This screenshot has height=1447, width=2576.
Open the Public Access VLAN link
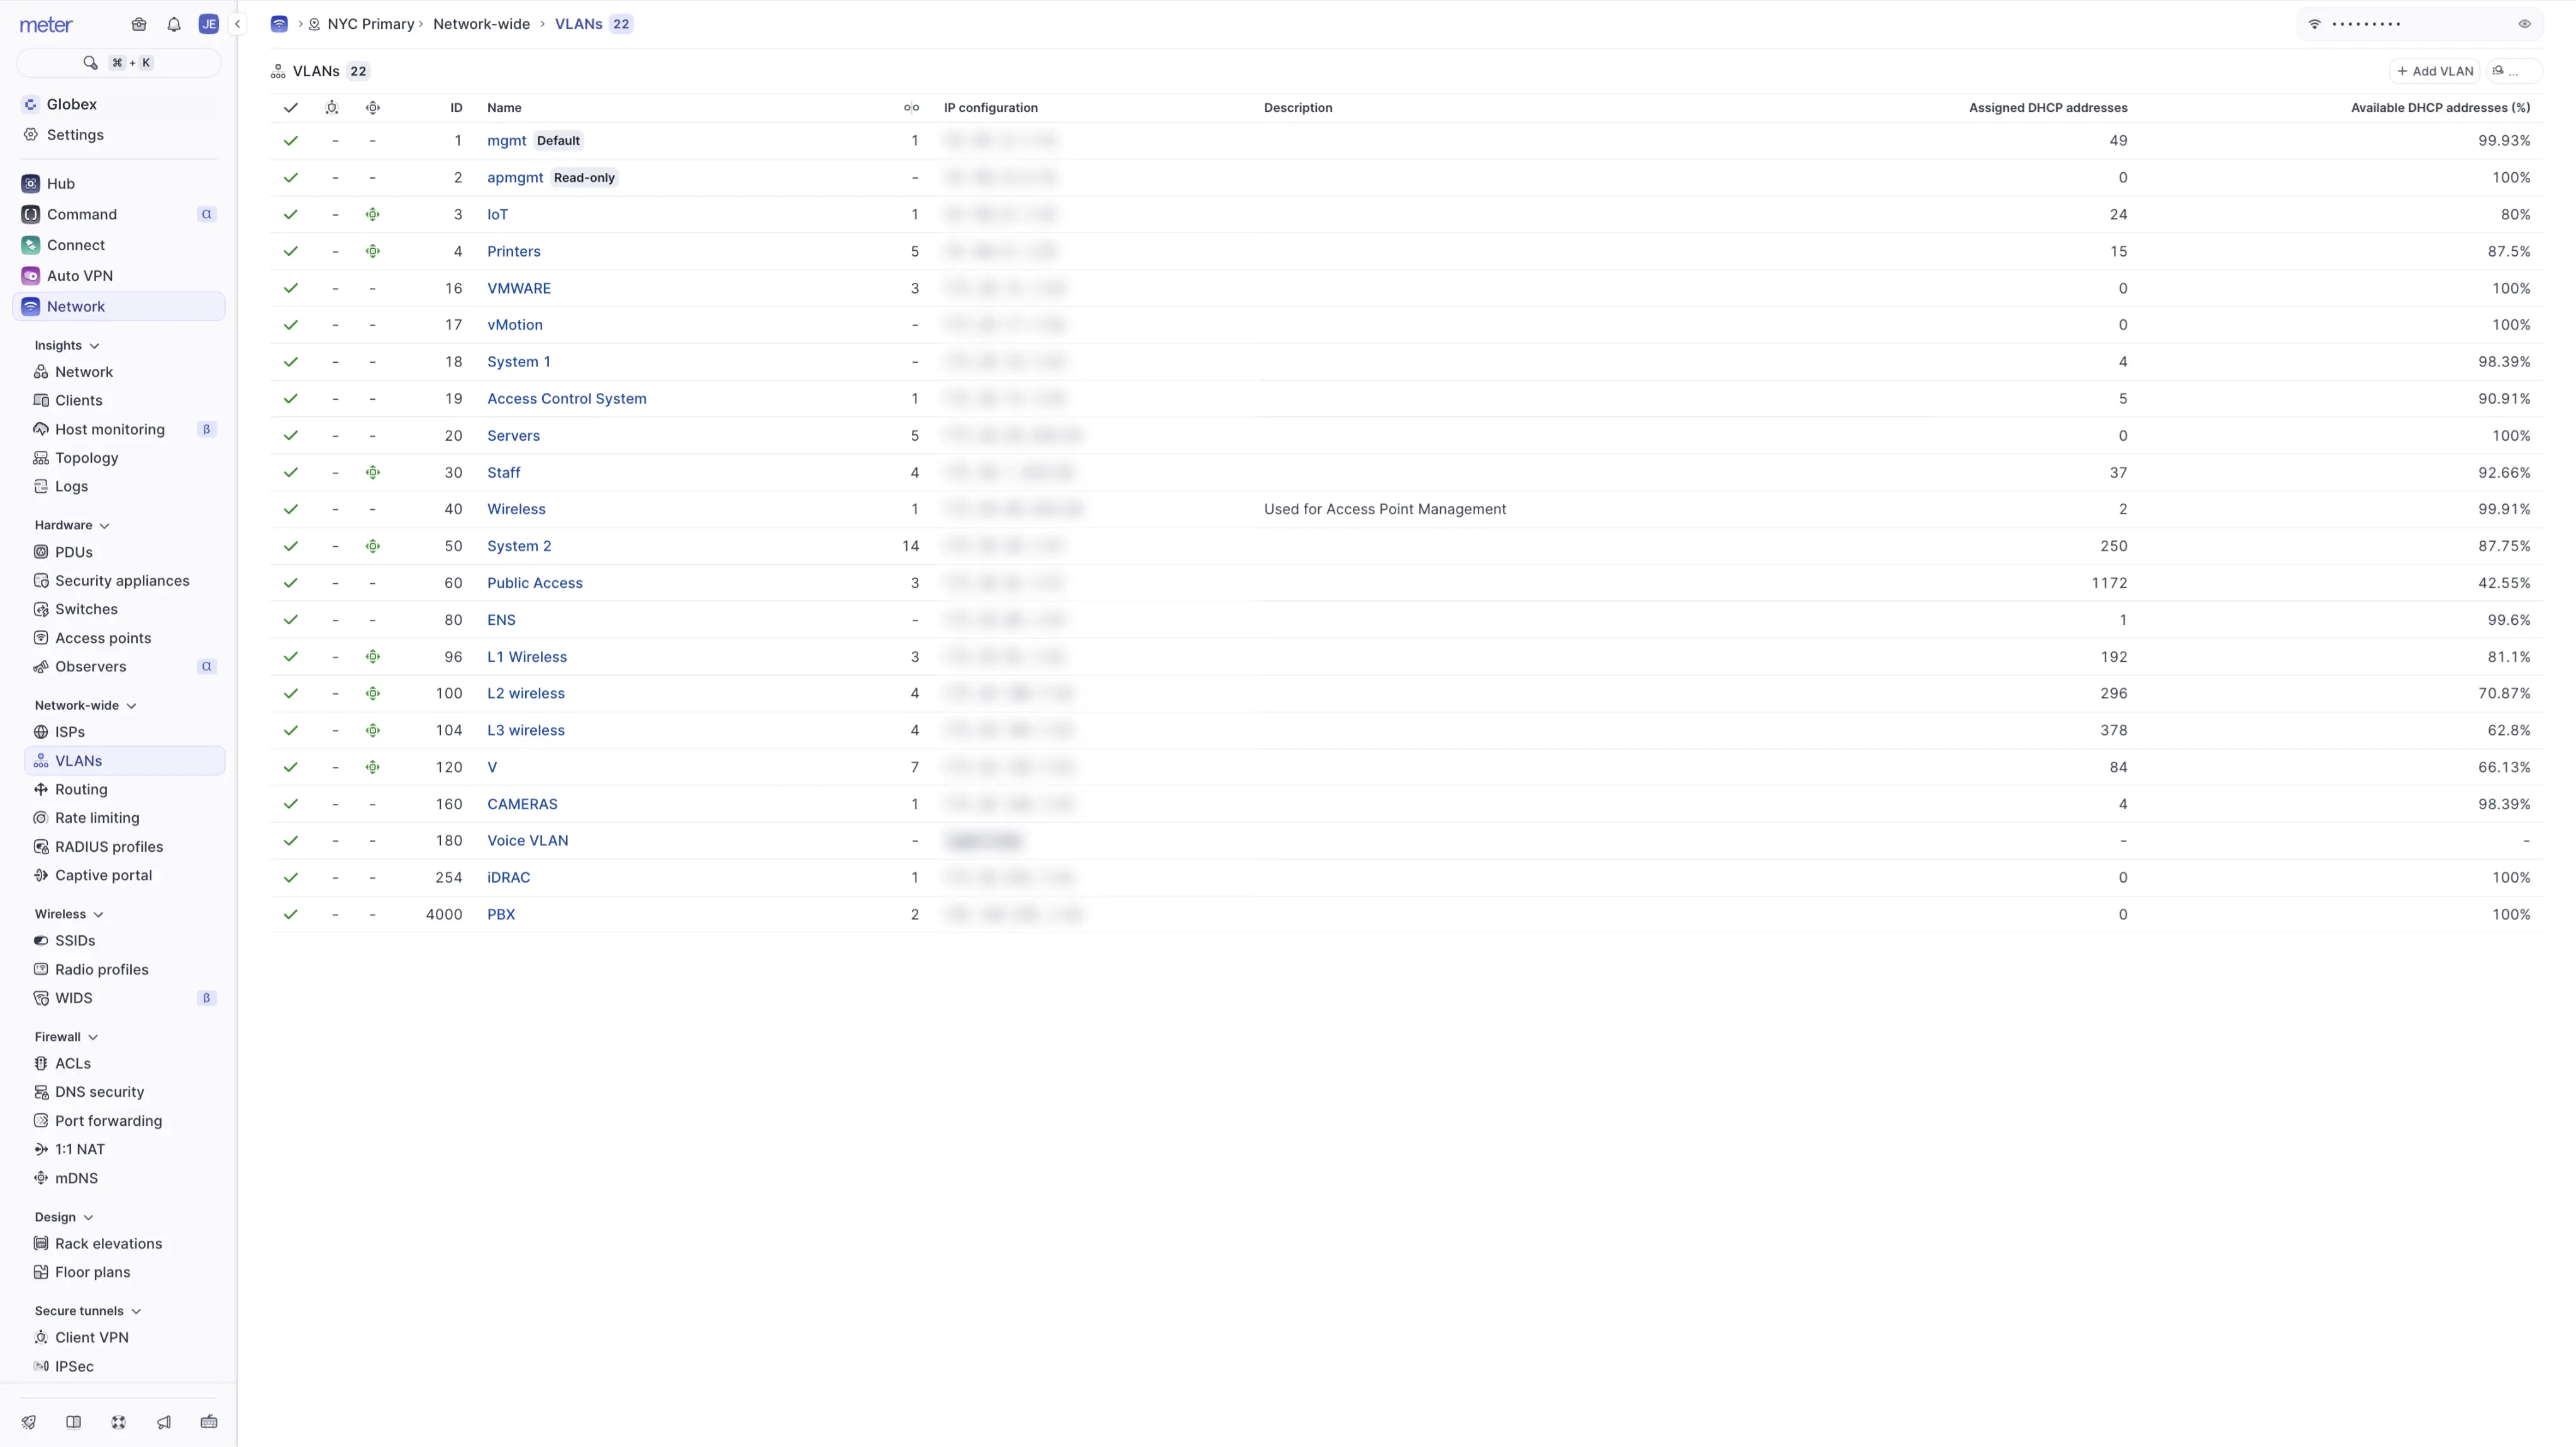point(534,583)
